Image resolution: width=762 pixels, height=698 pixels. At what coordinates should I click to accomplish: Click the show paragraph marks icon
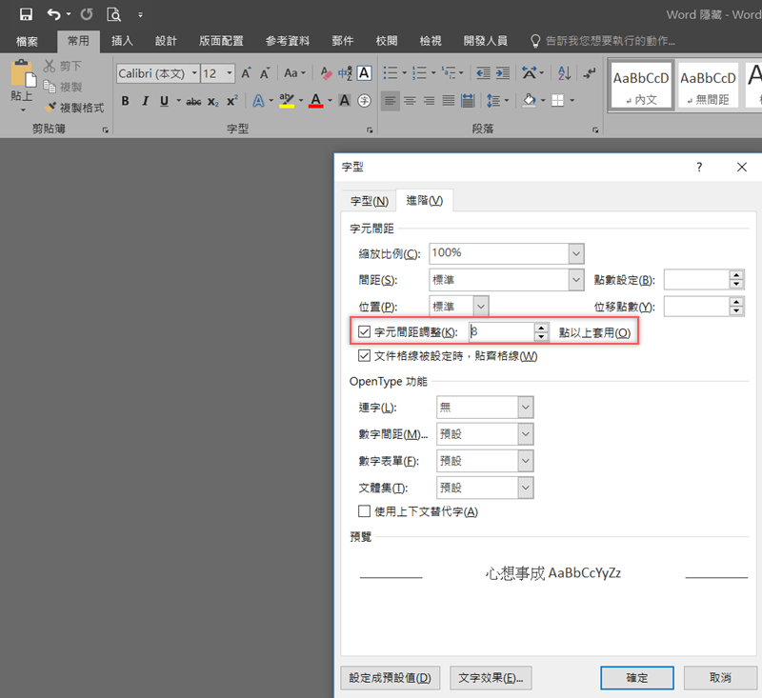tap(590, 73)
